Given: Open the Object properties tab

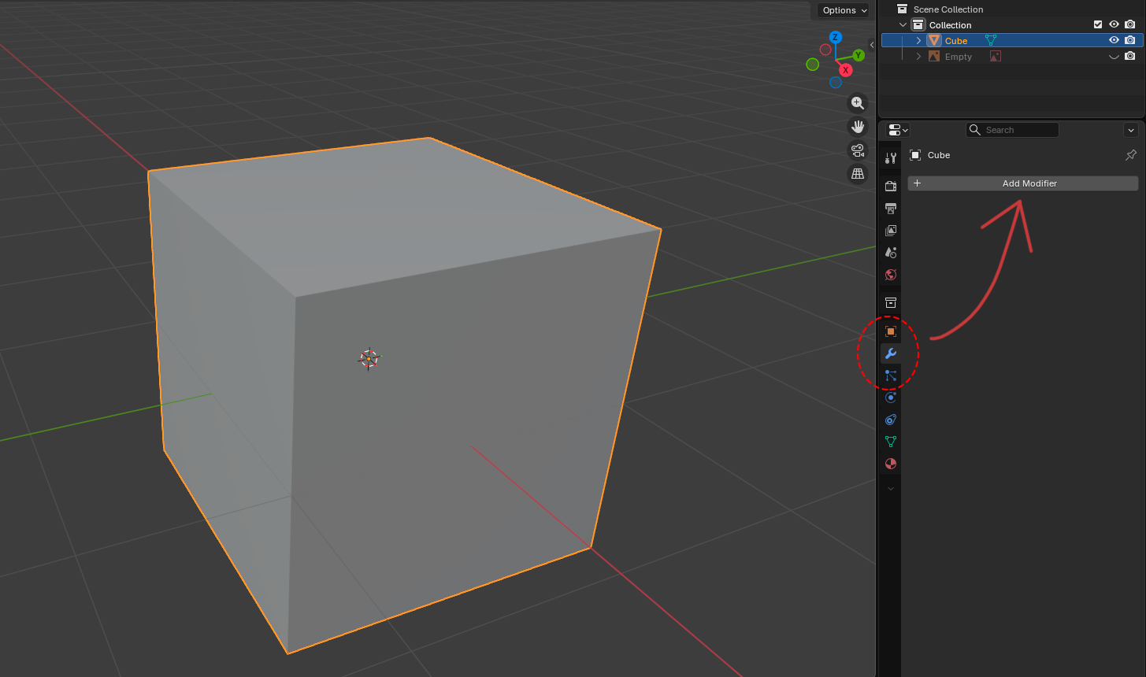Looking at the screenshot, I should tap(891, 331).
